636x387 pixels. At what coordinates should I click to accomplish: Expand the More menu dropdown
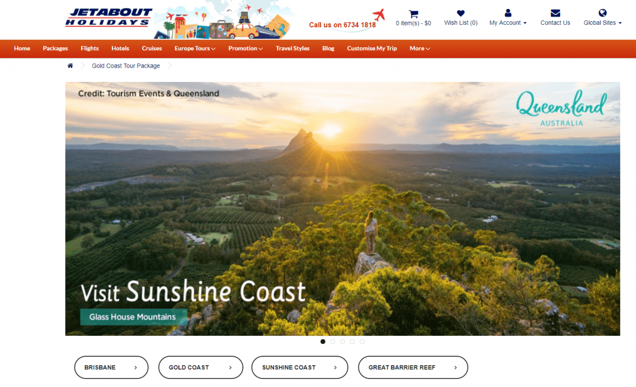coord(420,49)
